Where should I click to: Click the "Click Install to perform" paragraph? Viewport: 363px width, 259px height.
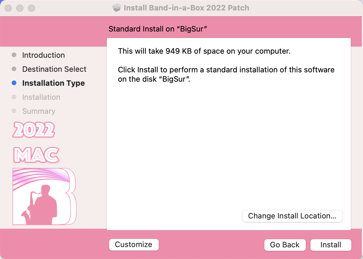[x=226, y=74]
